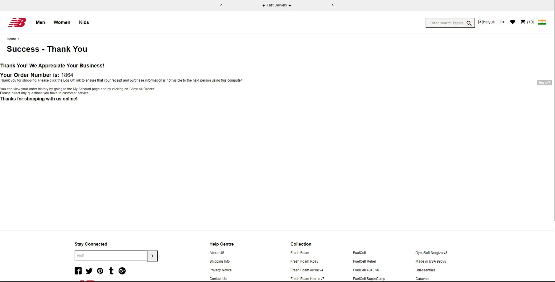Open the Shipping Info link

220,261
